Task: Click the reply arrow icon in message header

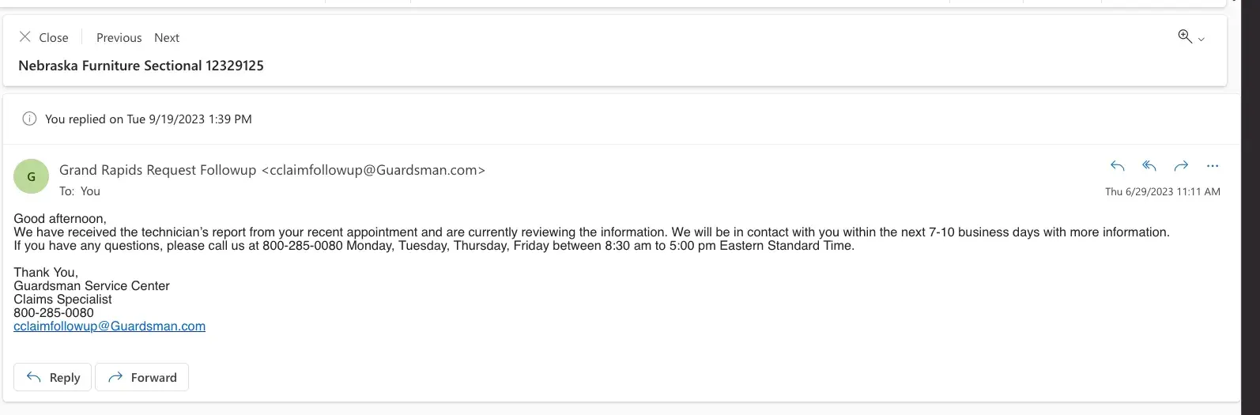Action: coord(1117,166)
